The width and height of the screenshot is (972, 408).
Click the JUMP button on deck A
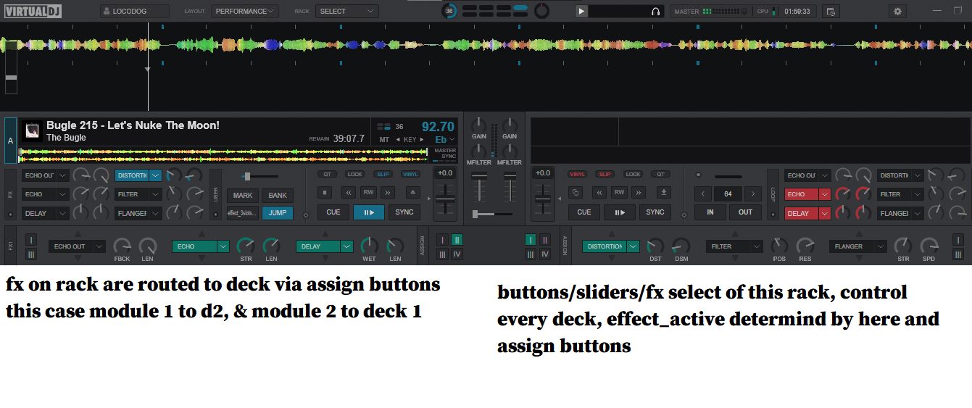tap(278, 213)
